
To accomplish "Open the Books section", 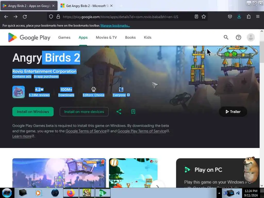I will 130,37.
